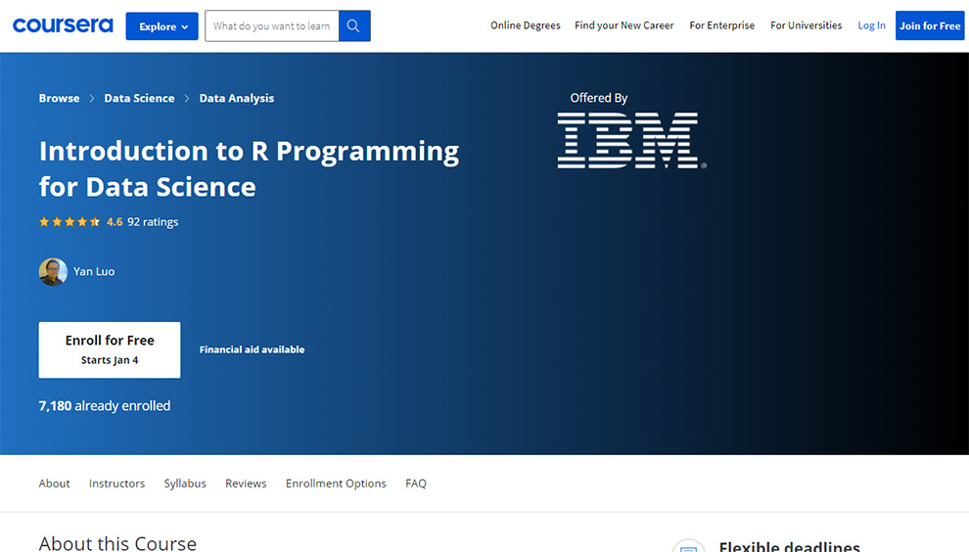Image resolution: width=969 pixels, height=552 pixels.
Task: Click the 4.6 rating value
Action: (115, 222)
